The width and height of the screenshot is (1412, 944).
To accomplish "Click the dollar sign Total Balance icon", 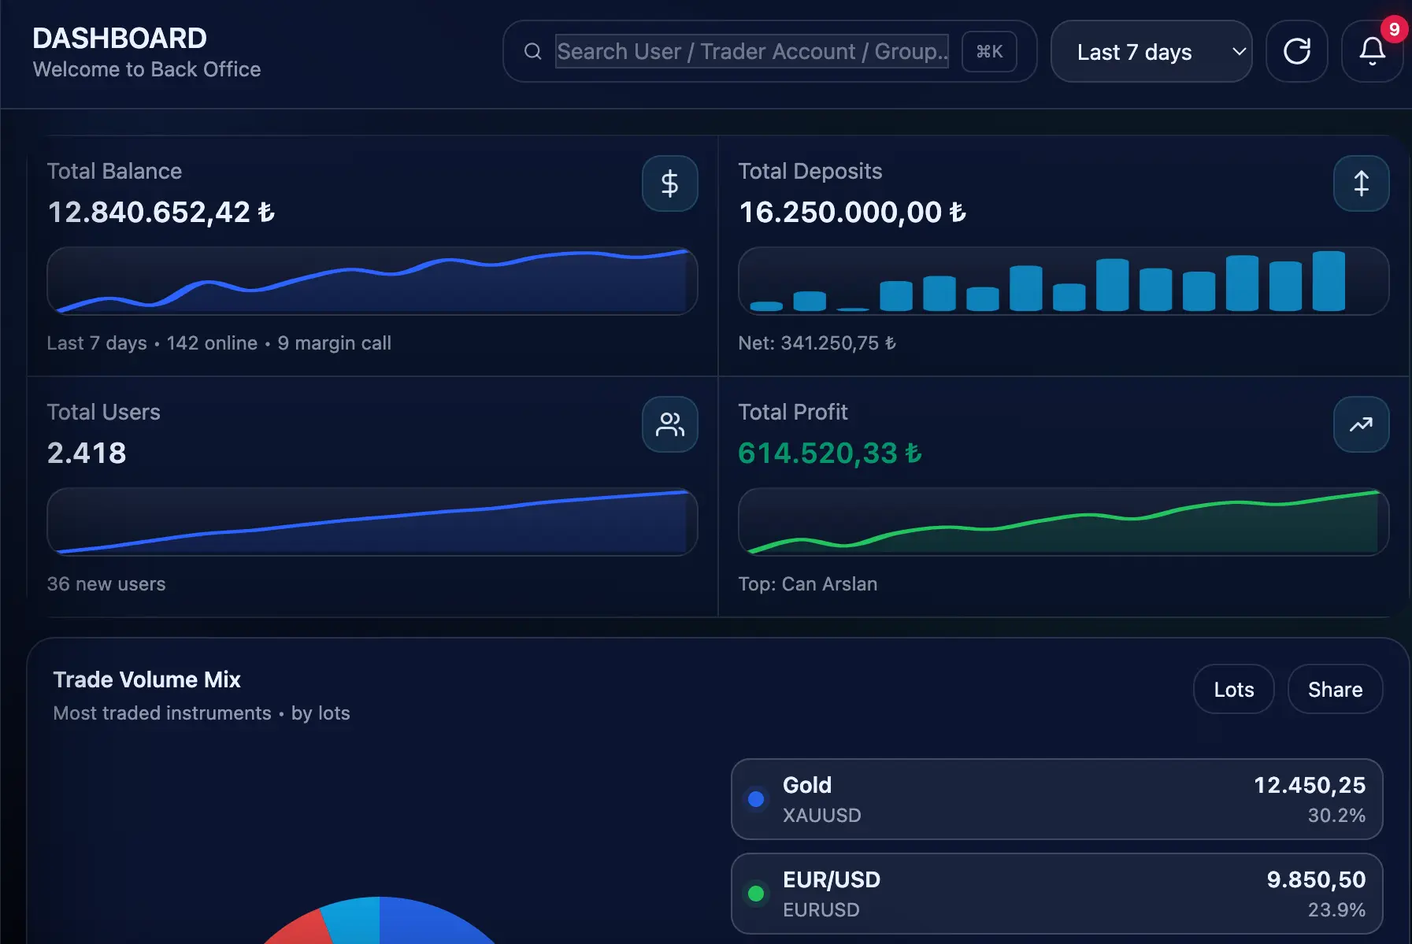I will click(x=669, y=183).
